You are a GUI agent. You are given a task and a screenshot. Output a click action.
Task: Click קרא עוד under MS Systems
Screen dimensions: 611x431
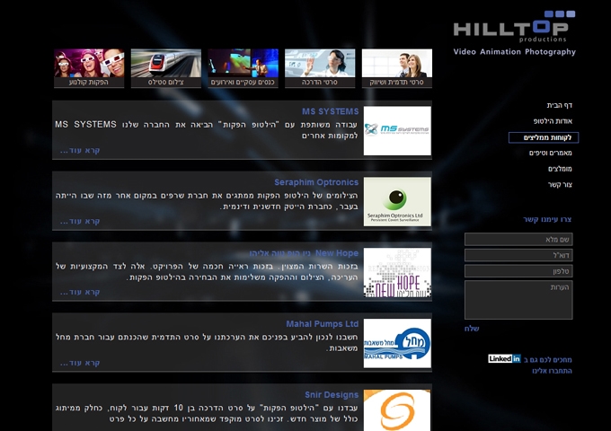pos(80,150)
